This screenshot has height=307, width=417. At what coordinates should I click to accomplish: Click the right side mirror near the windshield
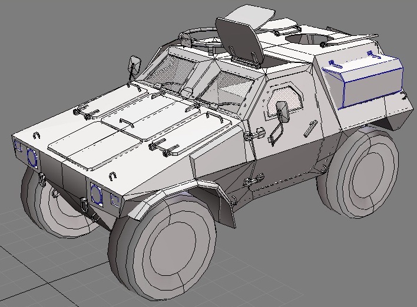(135, 65)
